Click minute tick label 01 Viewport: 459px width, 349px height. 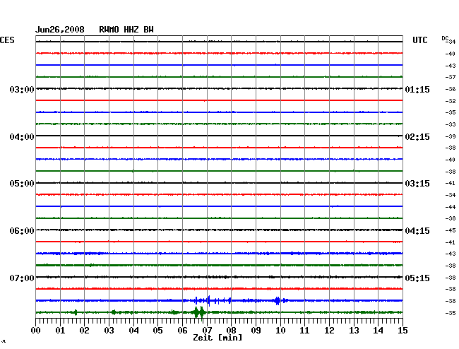click(60, 330)
